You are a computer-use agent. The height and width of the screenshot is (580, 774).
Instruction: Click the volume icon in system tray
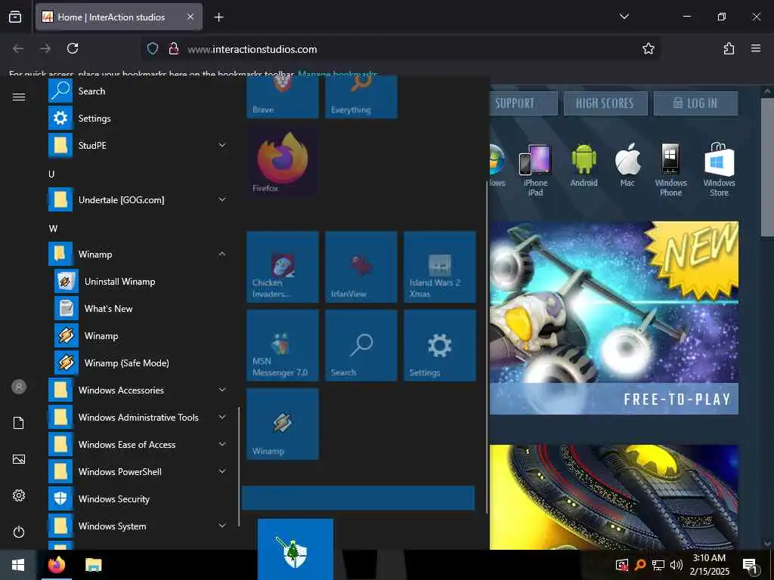coord(676,565)
